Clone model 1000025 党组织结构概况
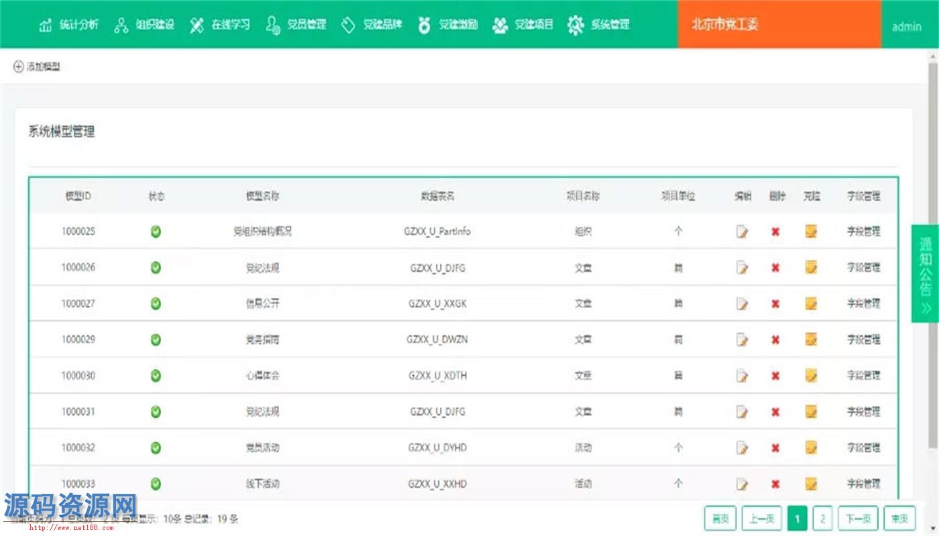939x536 pixels. pyautogui.click(x=811, y=231)
